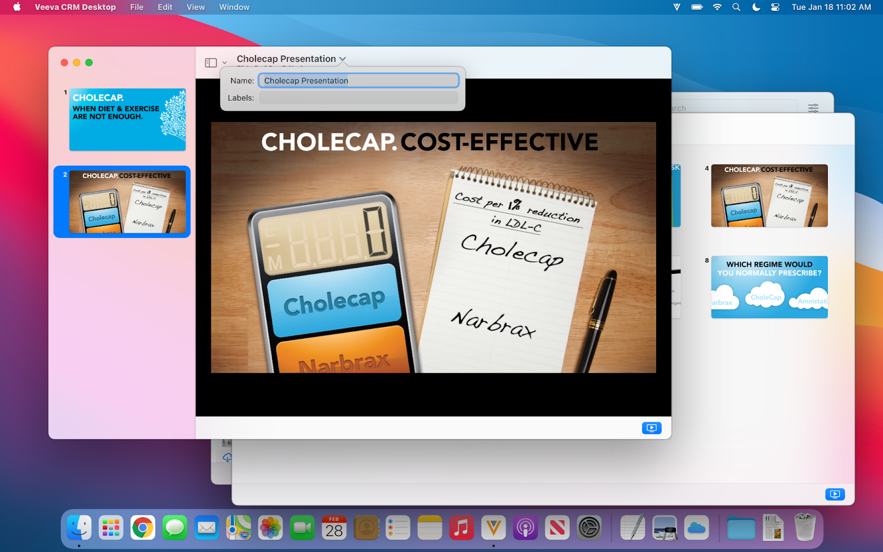Click the Veeva icon in the menu bar
This screenshot has height=552, width=883.
coord(677,7)
